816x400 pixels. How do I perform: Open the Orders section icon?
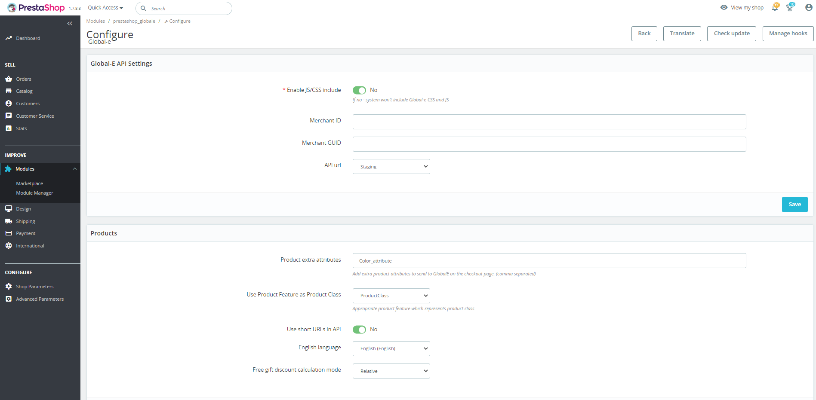point(9,79)
